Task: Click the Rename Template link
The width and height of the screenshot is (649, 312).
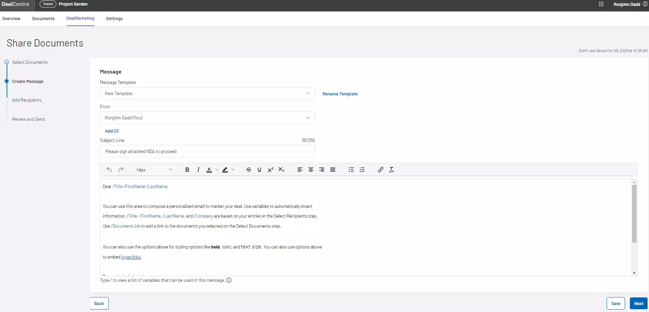Action: pos(340,94)
